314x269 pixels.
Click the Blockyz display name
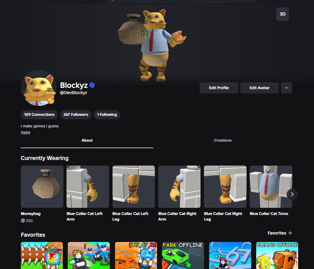click(74, 85)
